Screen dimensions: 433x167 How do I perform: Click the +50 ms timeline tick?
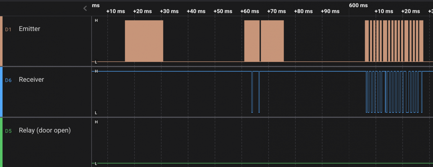[223, 11]
